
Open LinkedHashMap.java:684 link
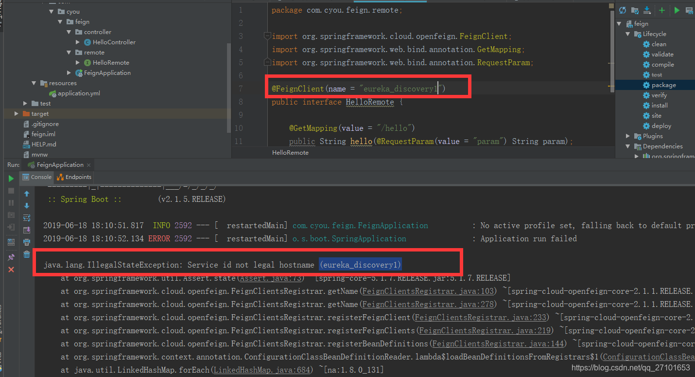(262, 370)
